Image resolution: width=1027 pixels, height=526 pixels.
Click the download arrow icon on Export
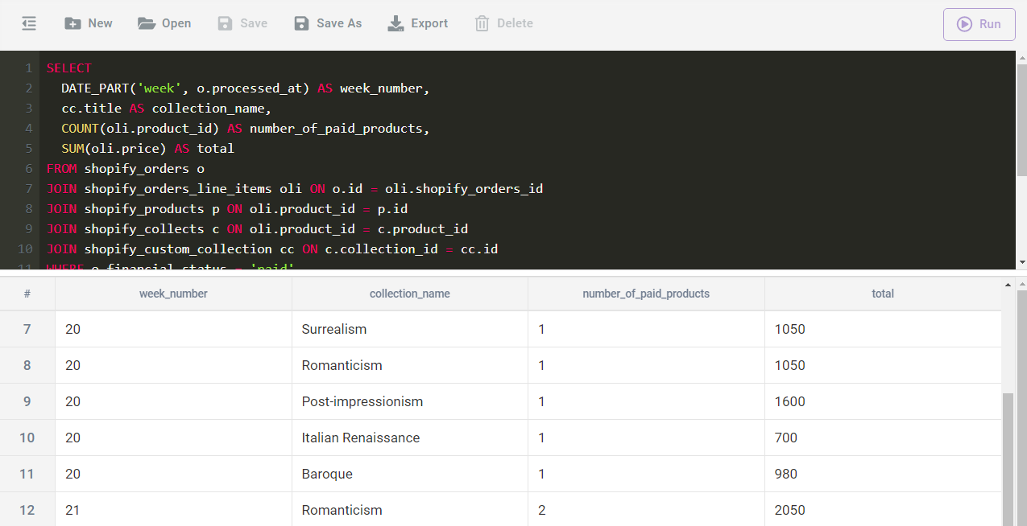coord(396,23)
